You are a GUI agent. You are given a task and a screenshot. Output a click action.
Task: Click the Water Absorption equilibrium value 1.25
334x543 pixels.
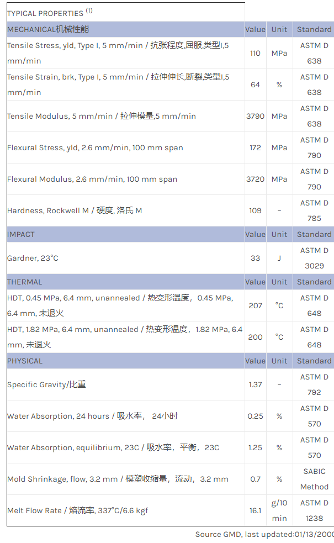point(255,447)
